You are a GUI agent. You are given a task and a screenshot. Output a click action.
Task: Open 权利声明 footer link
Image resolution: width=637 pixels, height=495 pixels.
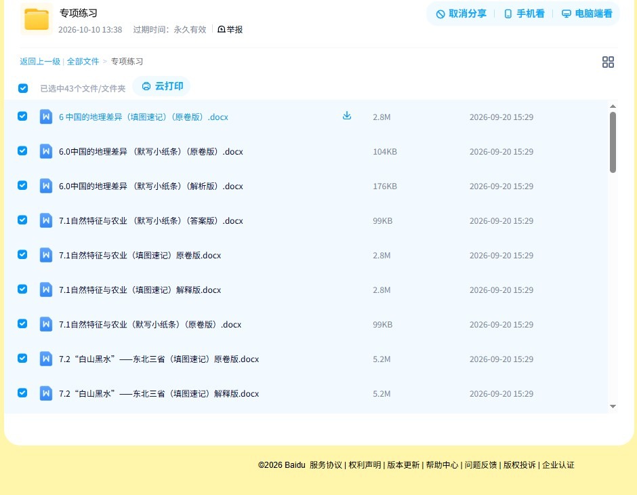(x=365, y=465)
